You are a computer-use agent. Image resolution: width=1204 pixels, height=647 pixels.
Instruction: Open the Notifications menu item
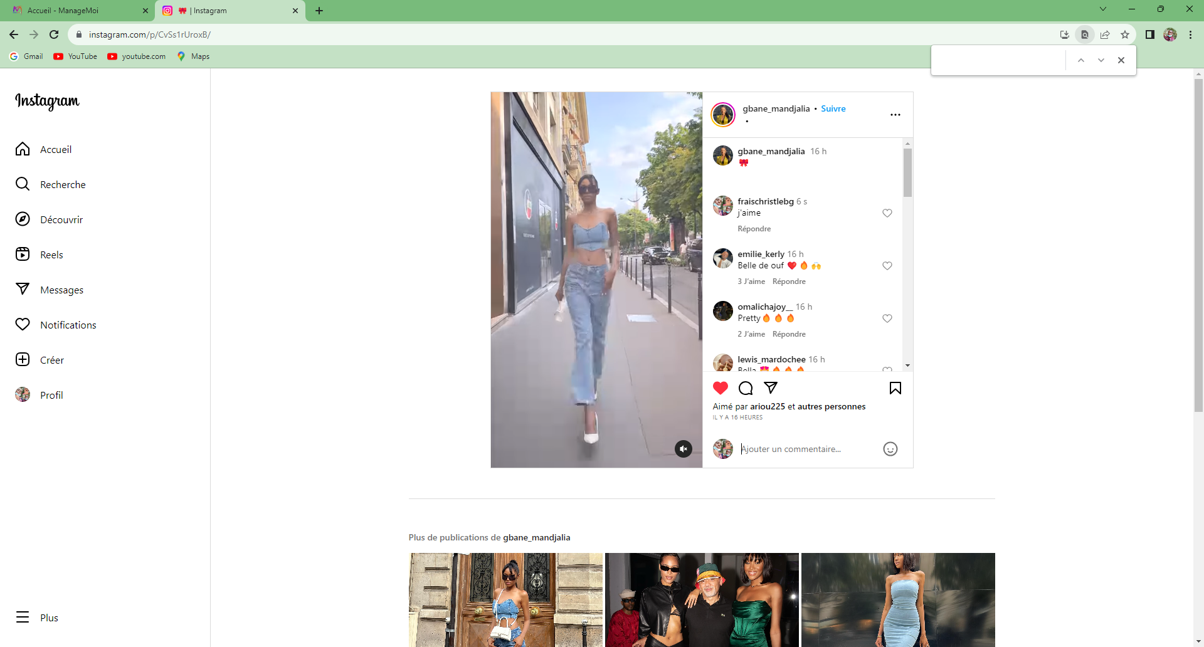[68, 325]
